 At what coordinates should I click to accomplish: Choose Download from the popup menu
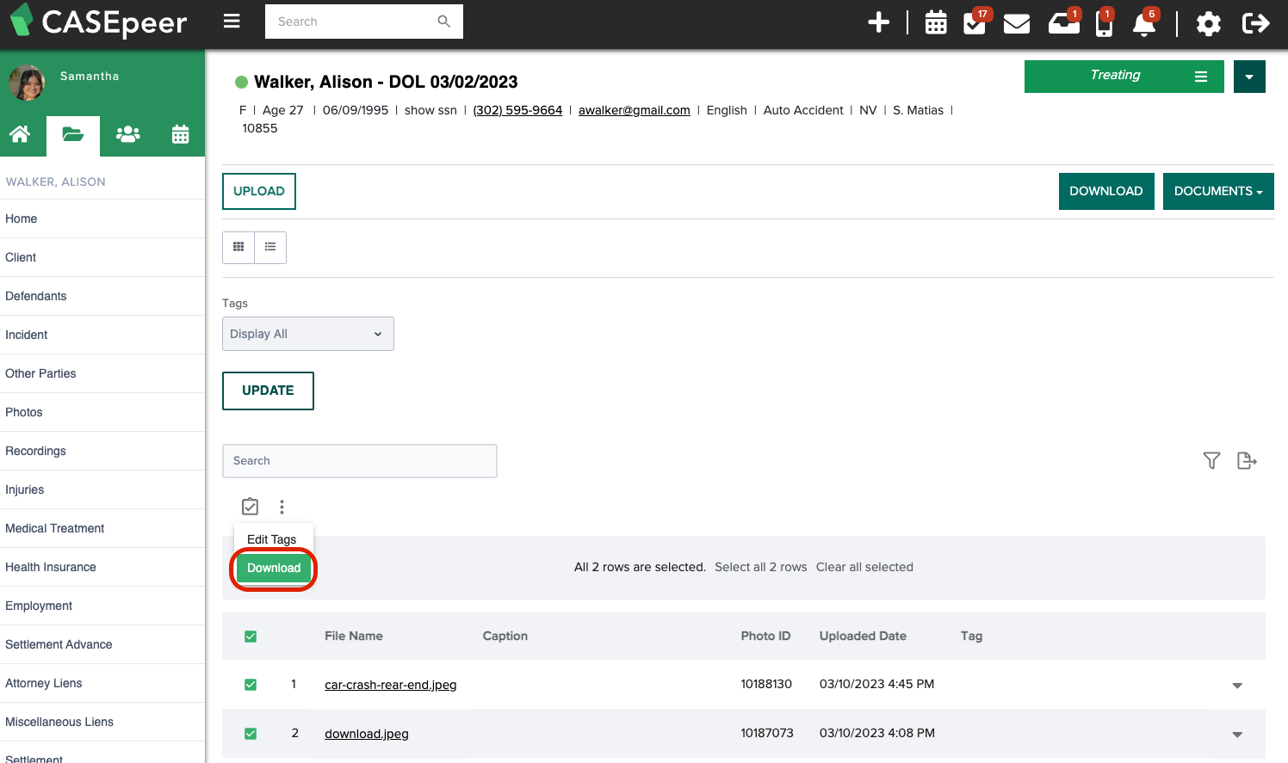(274, 568)
